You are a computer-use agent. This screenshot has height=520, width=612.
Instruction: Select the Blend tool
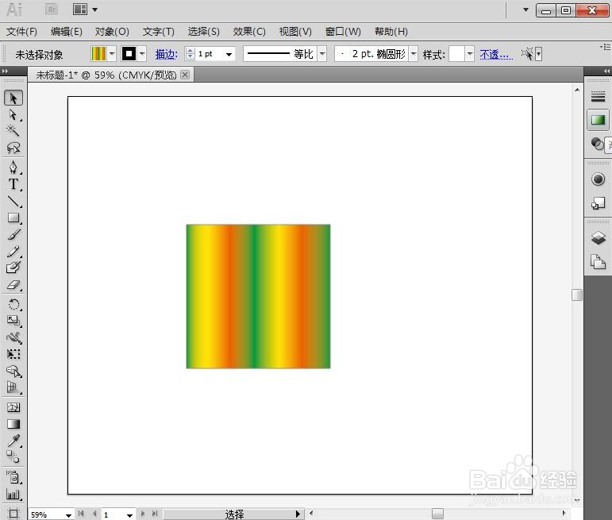(13, 456)
